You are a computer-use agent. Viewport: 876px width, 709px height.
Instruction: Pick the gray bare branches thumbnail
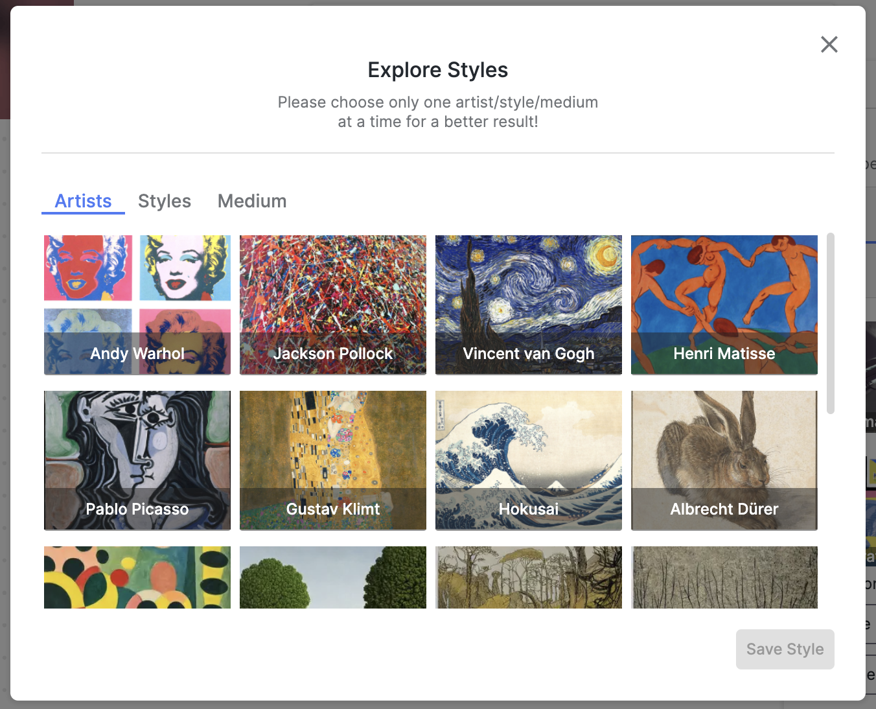click(x=724, y=577)
